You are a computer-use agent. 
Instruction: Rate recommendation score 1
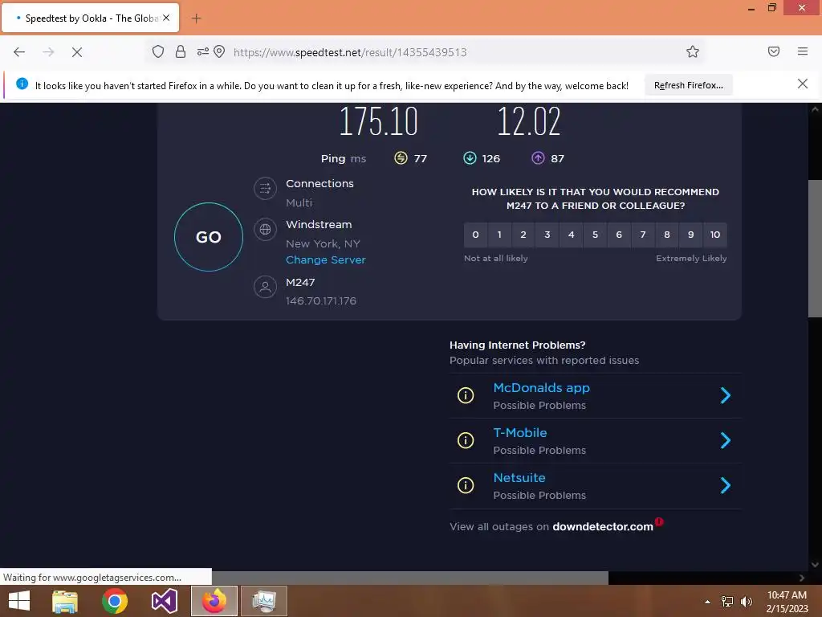499,235
